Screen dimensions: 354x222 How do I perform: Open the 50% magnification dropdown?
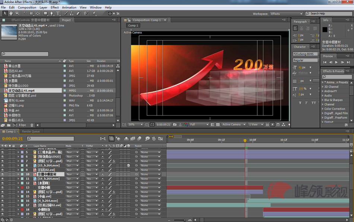point(136,125)
